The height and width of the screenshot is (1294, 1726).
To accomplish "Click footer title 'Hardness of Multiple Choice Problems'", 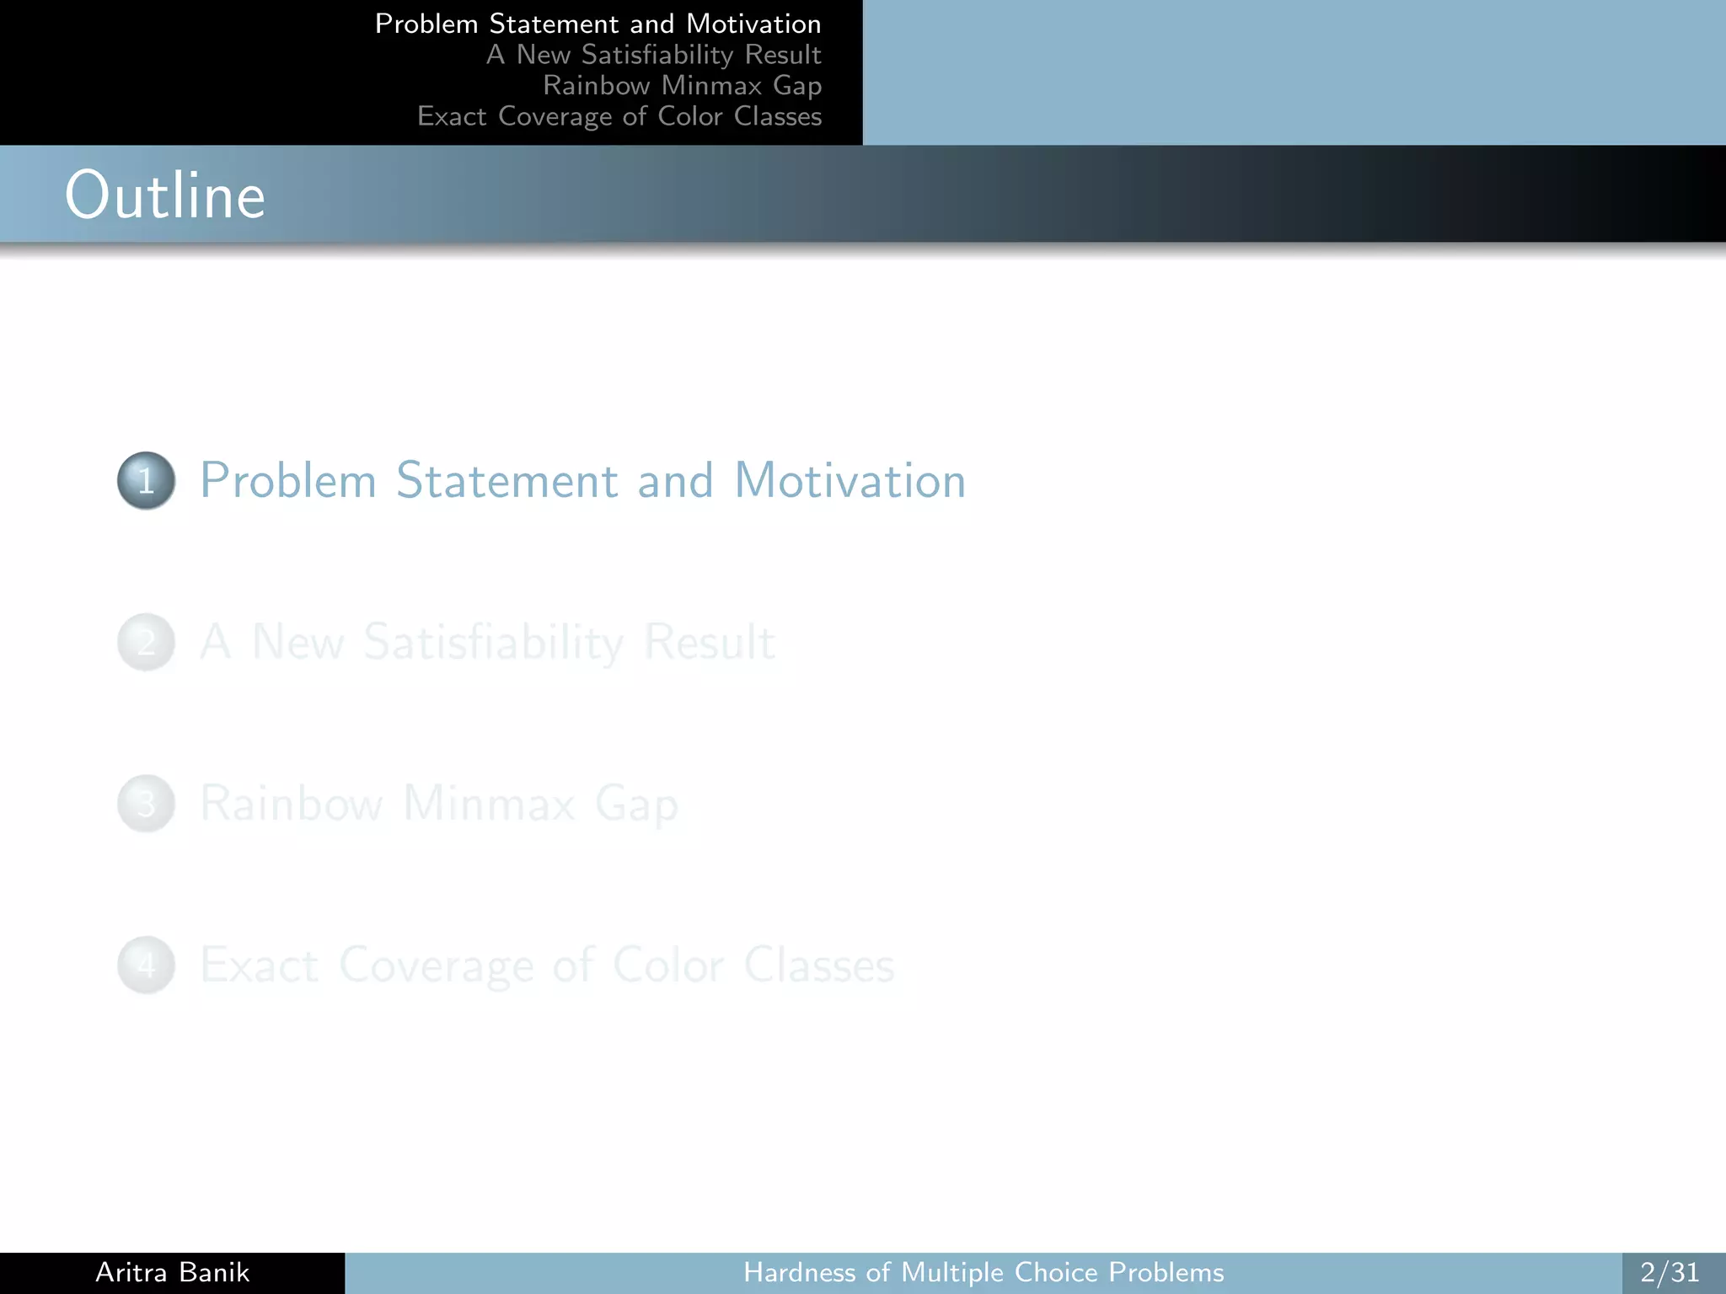I will [983, 1272].
